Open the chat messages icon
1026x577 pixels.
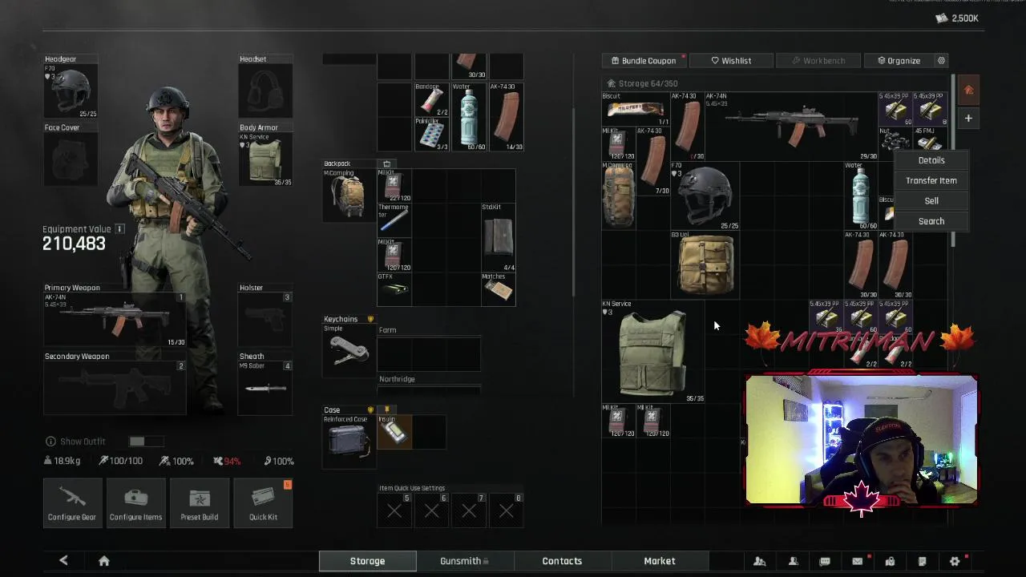(825, 561)
